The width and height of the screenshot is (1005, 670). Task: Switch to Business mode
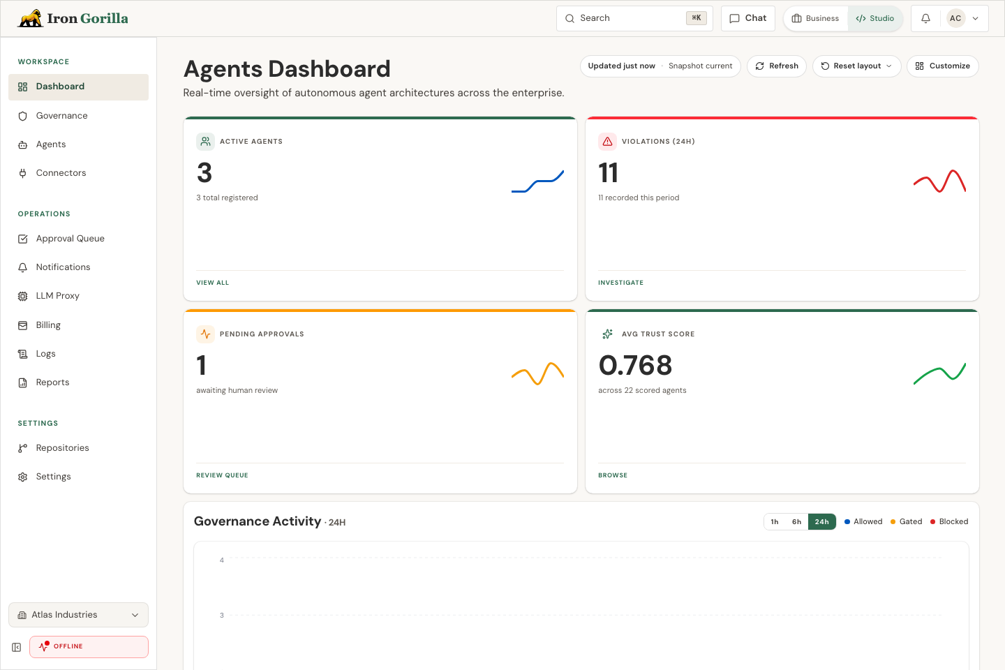(816, 19)
